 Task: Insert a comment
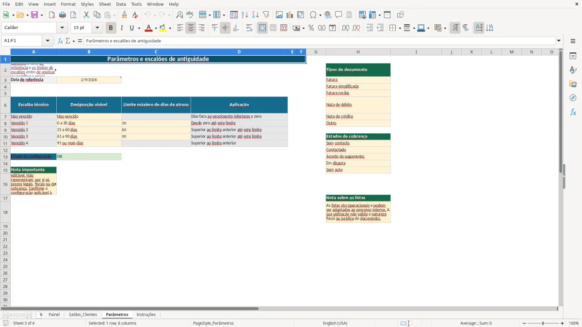tap(339, 15)
